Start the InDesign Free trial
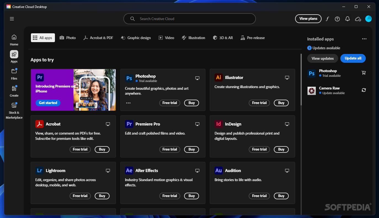Screen dimensions: 379x218 (x=259, y=149)
